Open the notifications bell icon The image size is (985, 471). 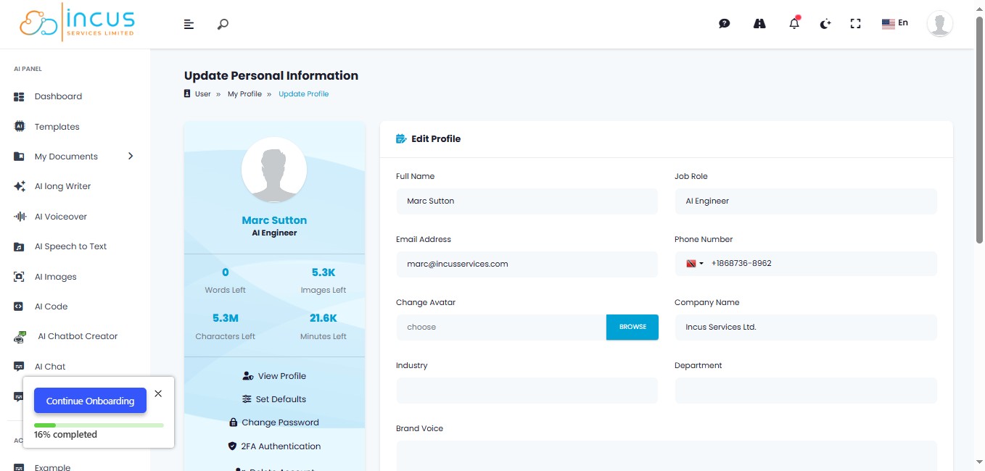(794, 23)
